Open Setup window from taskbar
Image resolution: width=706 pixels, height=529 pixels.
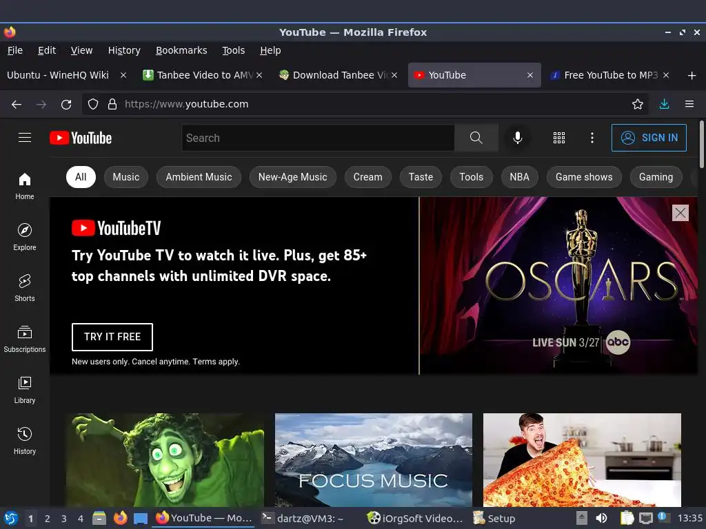point(494,518)
